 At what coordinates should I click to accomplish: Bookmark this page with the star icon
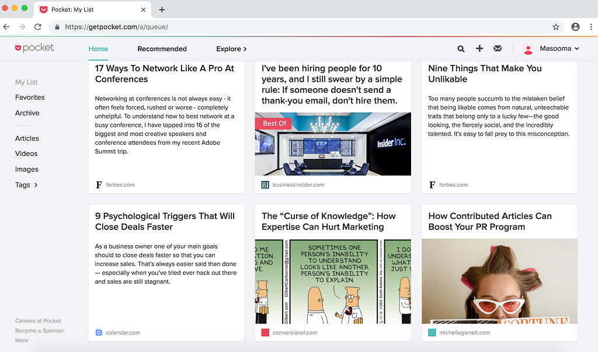point(556,27)
